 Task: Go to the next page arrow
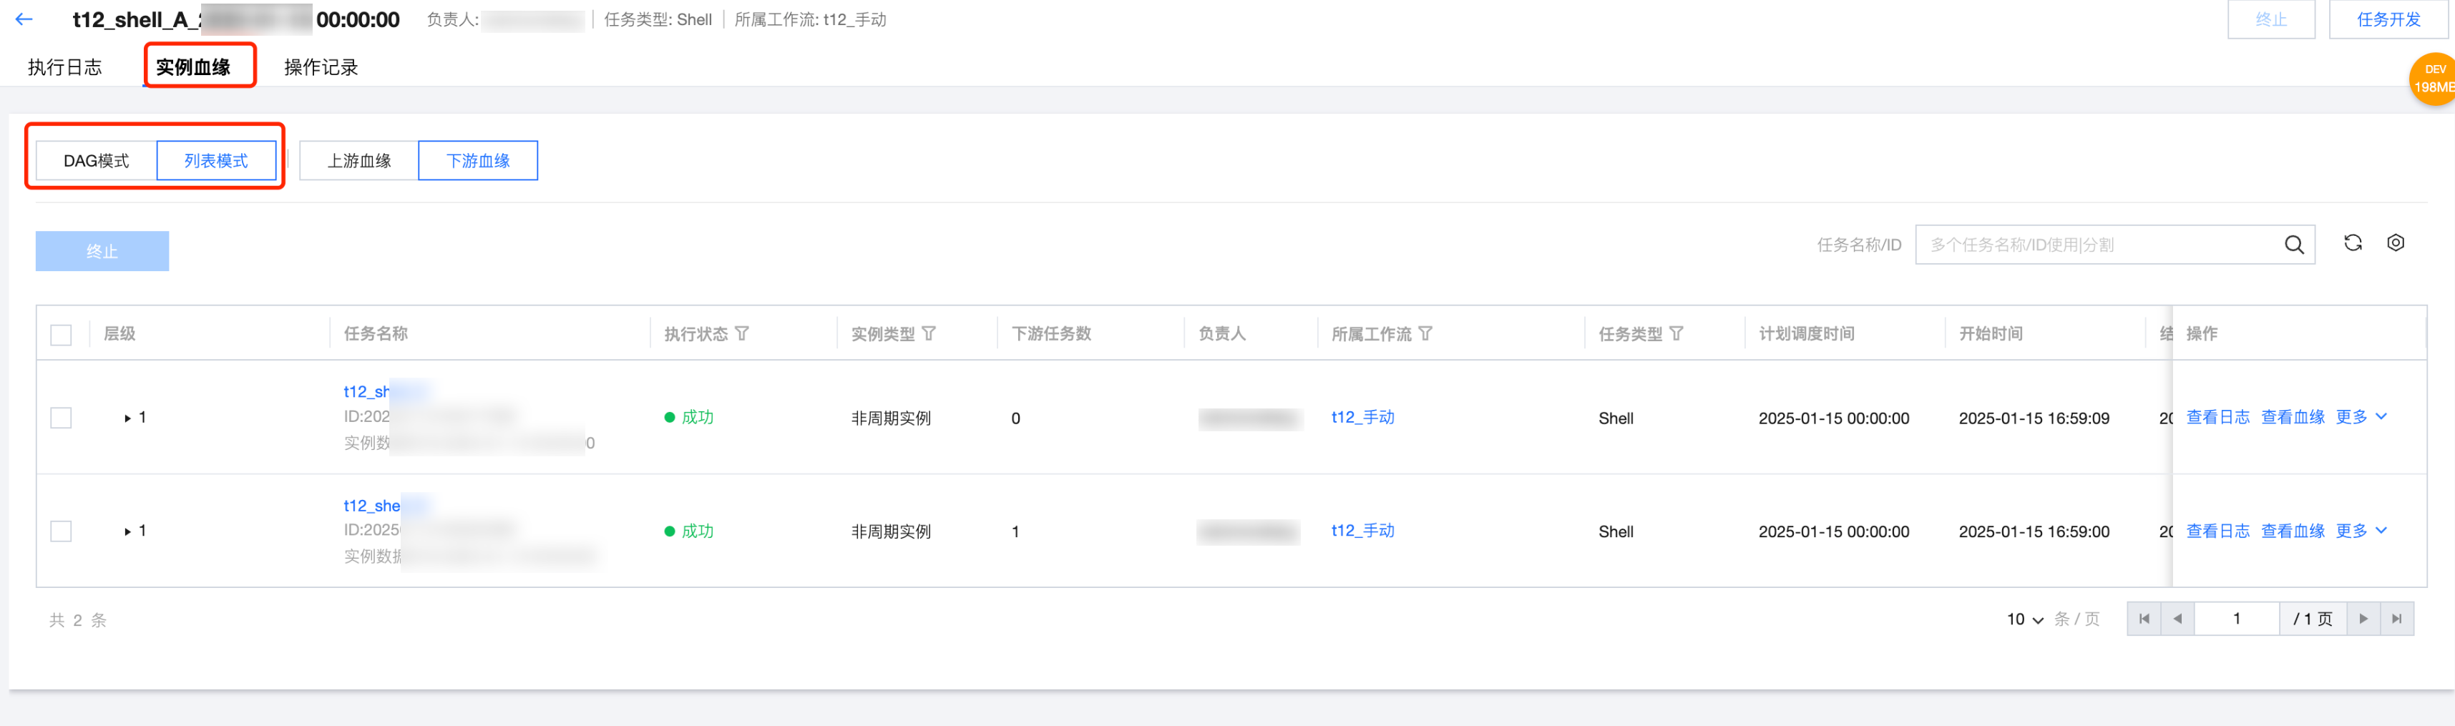pyautogui.click(x=2363, y=619)
